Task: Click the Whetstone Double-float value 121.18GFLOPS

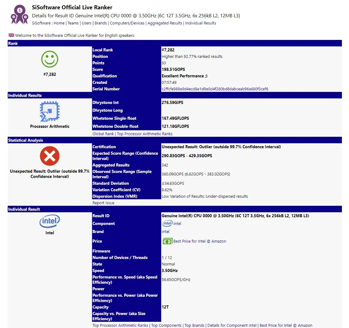Action: coord(175,126)
